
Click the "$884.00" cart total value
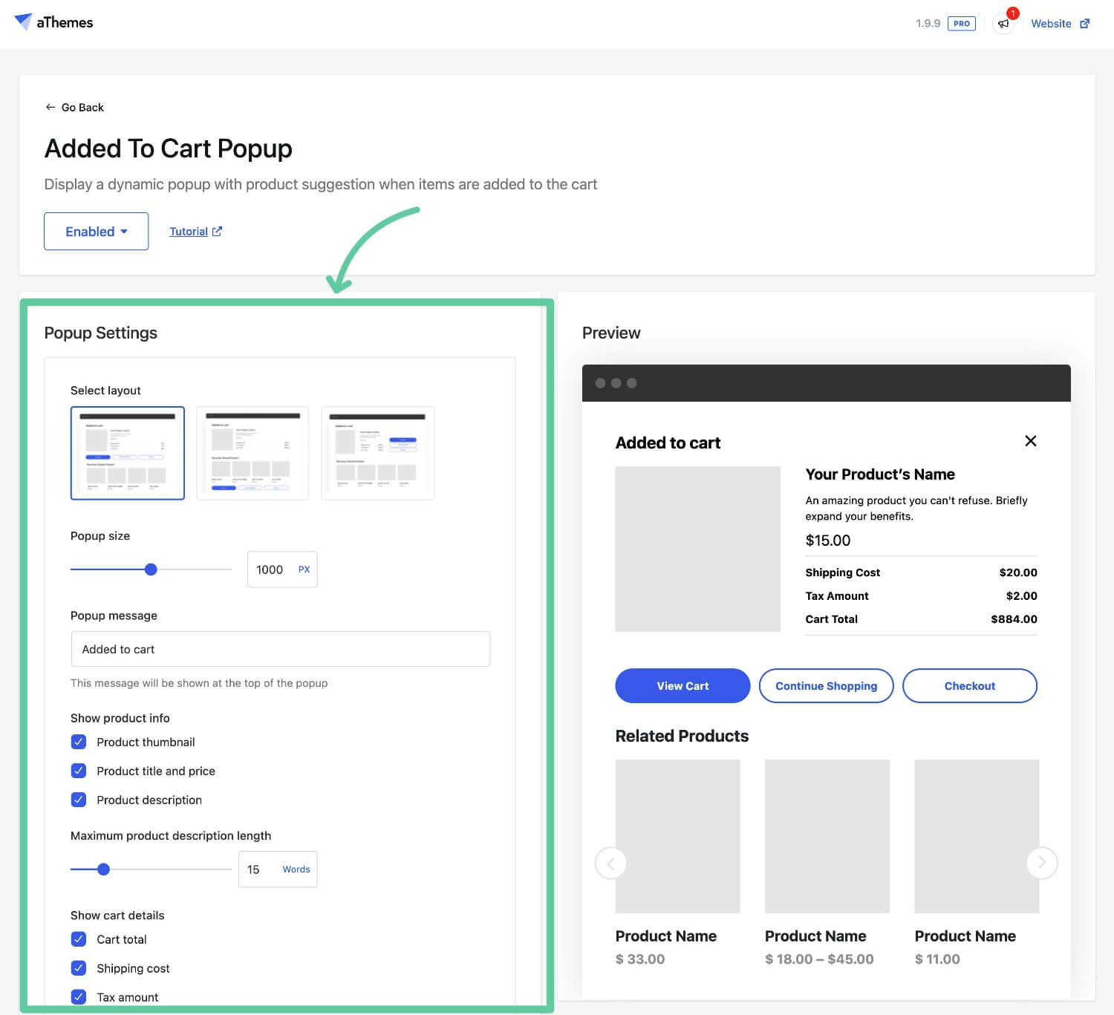point(1014,619)
